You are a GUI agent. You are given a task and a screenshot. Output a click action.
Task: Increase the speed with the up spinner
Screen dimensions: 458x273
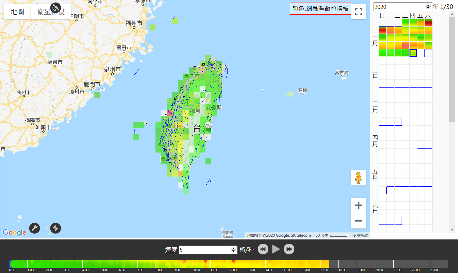234,248
